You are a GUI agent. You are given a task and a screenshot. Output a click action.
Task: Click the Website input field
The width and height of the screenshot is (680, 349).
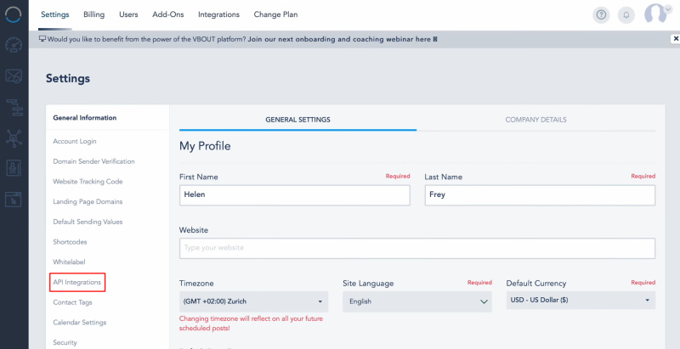pos(417,248)
